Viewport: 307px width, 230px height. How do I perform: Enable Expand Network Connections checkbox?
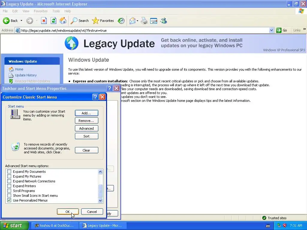[9, 181]
